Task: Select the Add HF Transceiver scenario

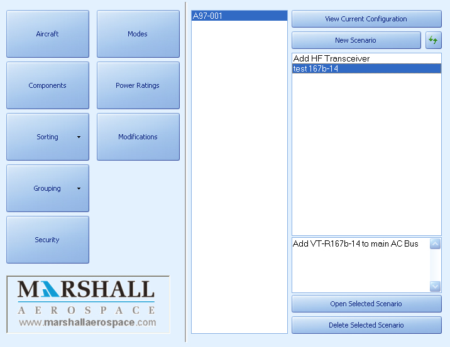Action: (331, 58)
